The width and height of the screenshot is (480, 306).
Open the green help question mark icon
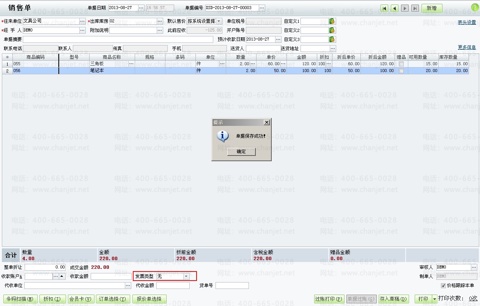click(x=475, y=8)
